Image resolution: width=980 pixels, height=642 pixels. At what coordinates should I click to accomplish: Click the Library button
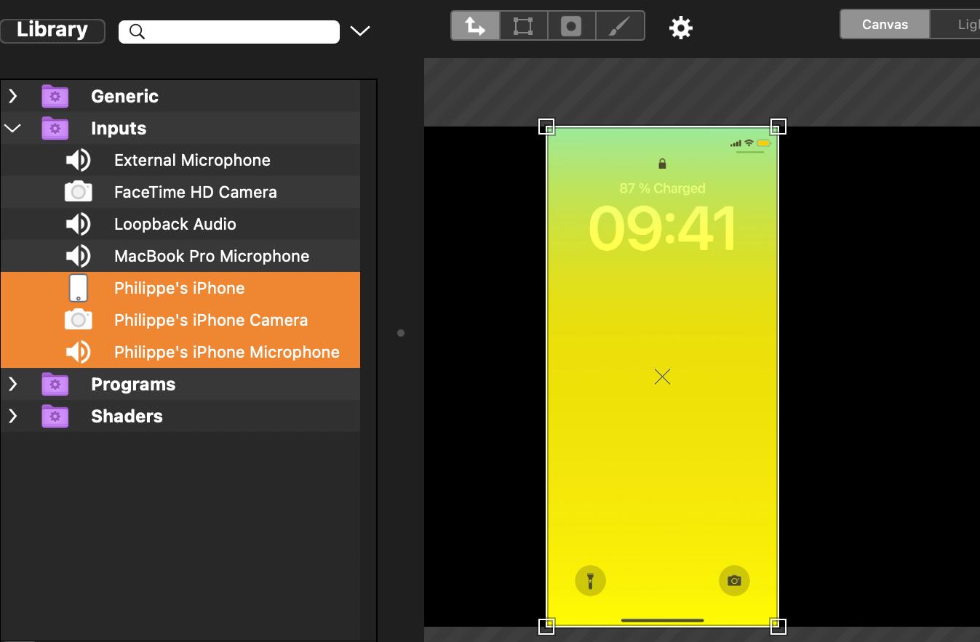click(x=52, y=30)
